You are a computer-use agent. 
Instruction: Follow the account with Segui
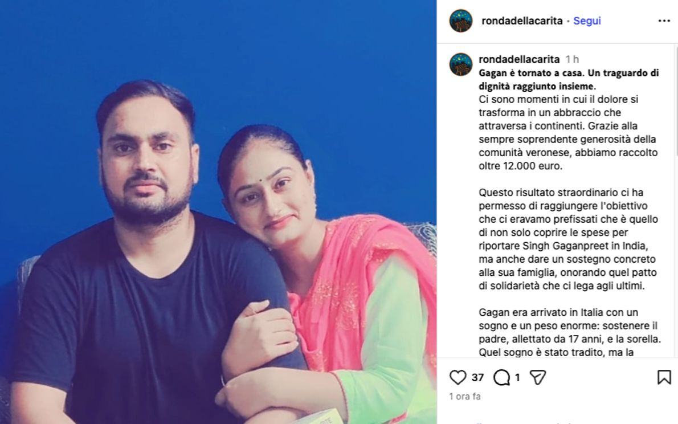click(587, 21)
